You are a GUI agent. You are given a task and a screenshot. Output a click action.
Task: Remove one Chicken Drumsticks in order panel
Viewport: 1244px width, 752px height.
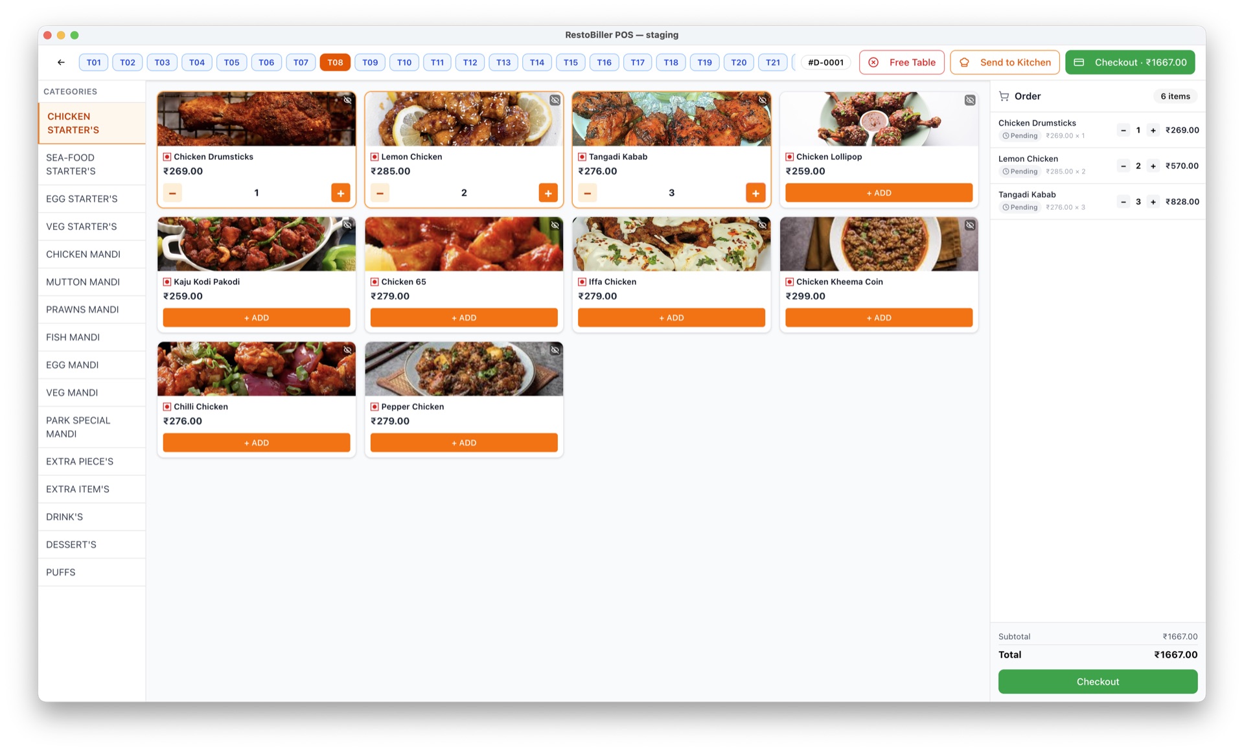(x=1123, y=130)
